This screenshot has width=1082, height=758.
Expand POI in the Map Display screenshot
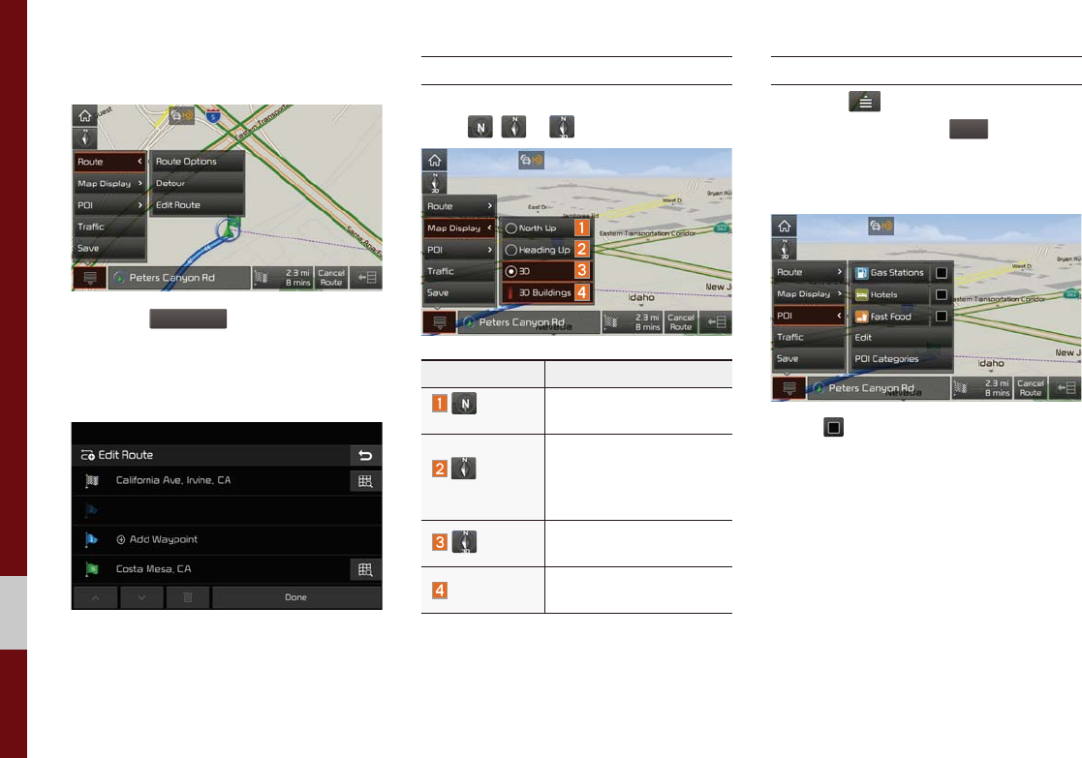[459, 250]
